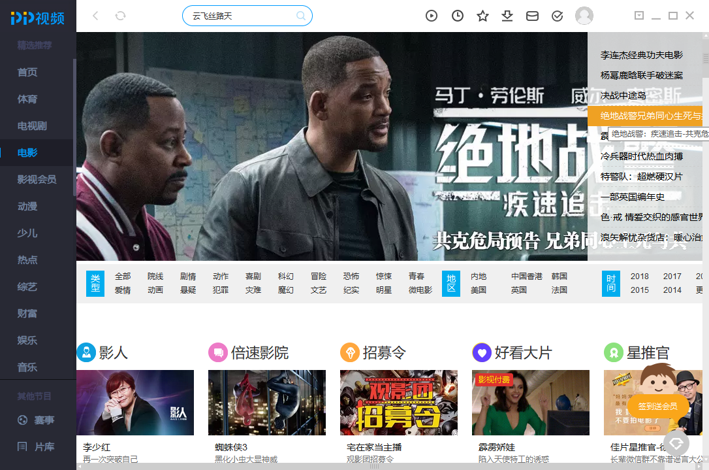The width and height of the screenshot is (709, 470).
Task: Open 动漫 in the sidebar
Action: coord(27,207)
